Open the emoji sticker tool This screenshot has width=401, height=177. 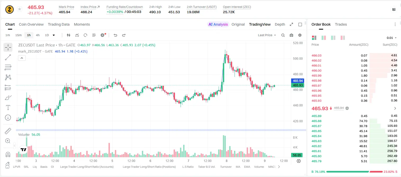8,118
